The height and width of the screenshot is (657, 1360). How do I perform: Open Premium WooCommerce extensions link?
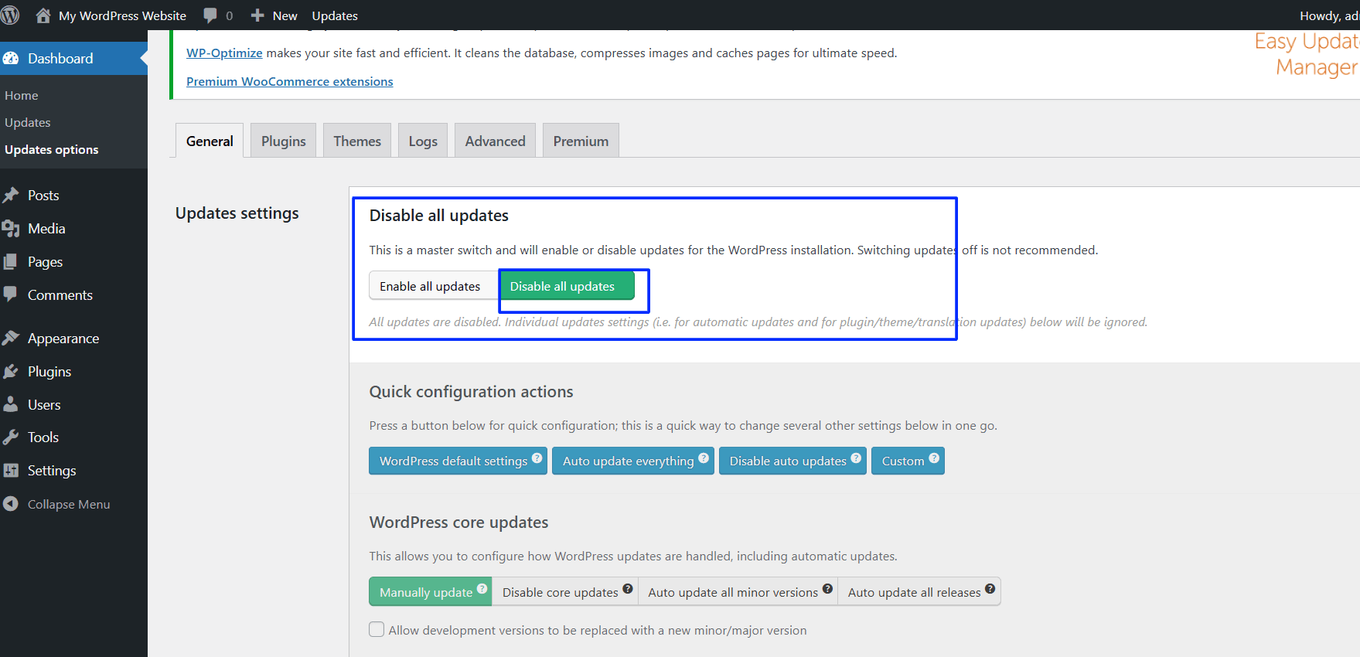[x=289, y=81]
